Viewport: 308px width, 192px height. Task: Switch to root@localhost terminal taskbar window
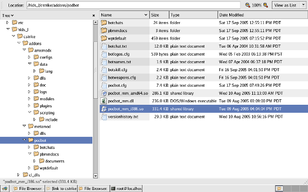click(x=126, y=188)
